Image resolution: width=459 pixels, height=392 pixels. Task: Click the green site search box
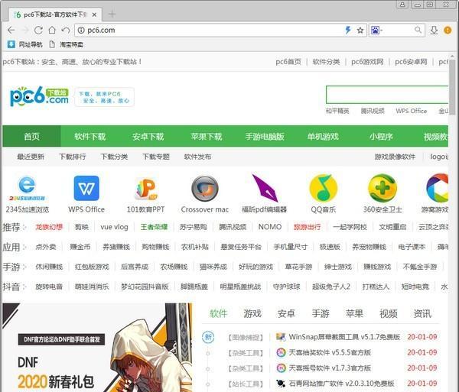coord(387,95)
